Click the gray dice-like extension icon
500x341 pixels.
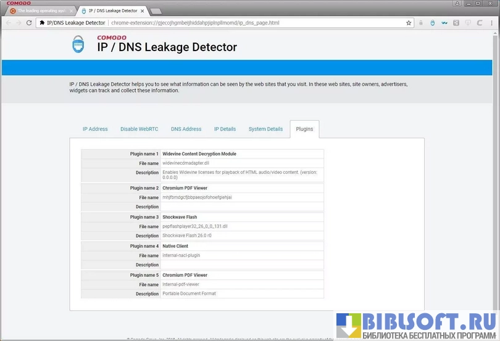tap(456, 23)
